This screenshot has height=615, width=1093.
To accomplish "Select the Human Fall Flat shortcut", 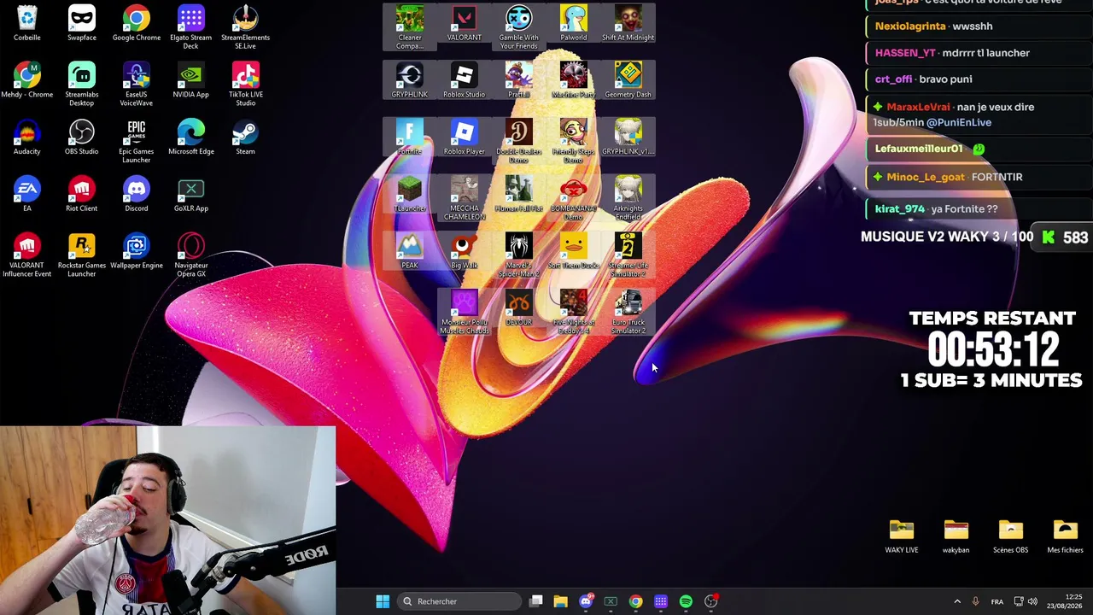I will point(519,195).
